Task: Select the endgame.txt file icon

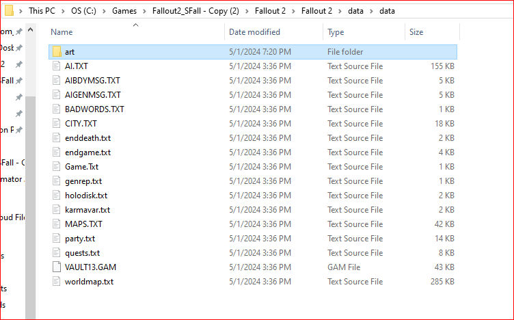Action: tap(57, 152)
